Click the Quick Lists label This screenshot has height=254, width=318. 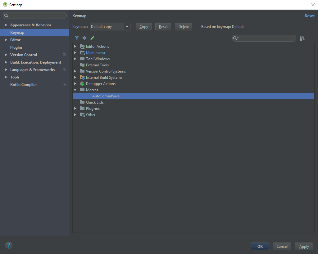click(95, 102)
